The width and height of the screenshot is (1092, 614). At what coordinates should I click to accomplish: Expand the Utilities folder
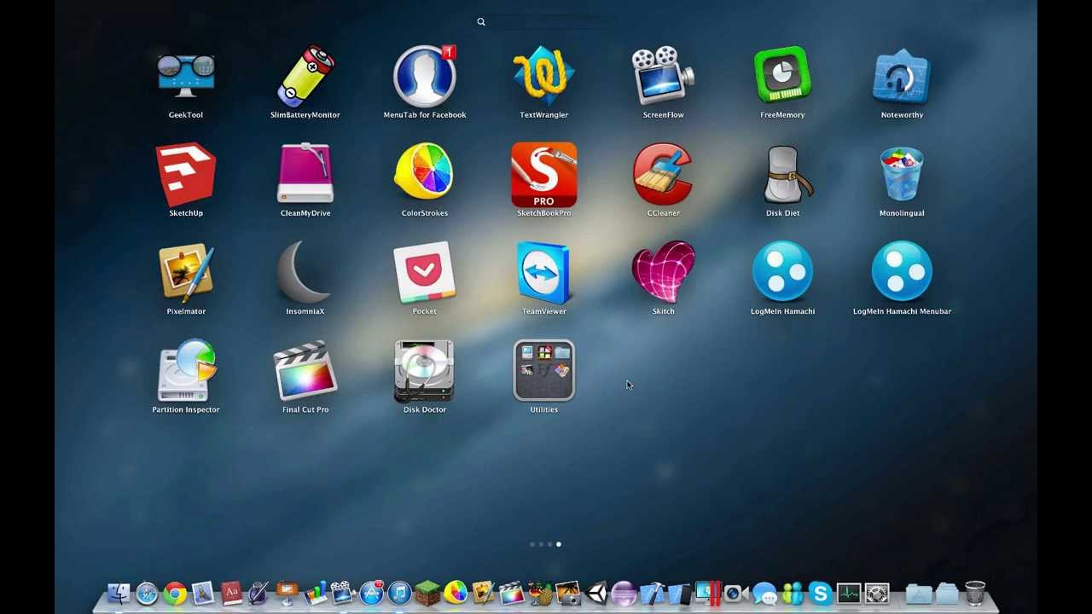point(544,372)
